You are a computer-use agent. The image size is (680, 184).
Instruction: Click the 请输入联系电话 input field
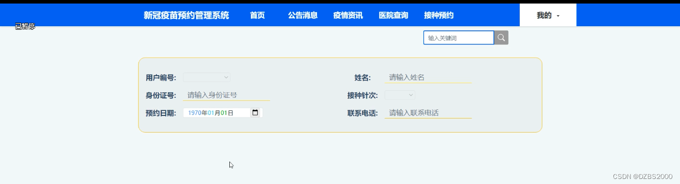point(428,113)
